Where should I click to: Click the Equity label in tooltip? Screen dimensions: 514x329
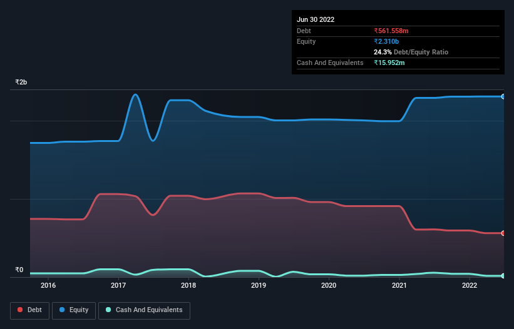click(306, 41)
